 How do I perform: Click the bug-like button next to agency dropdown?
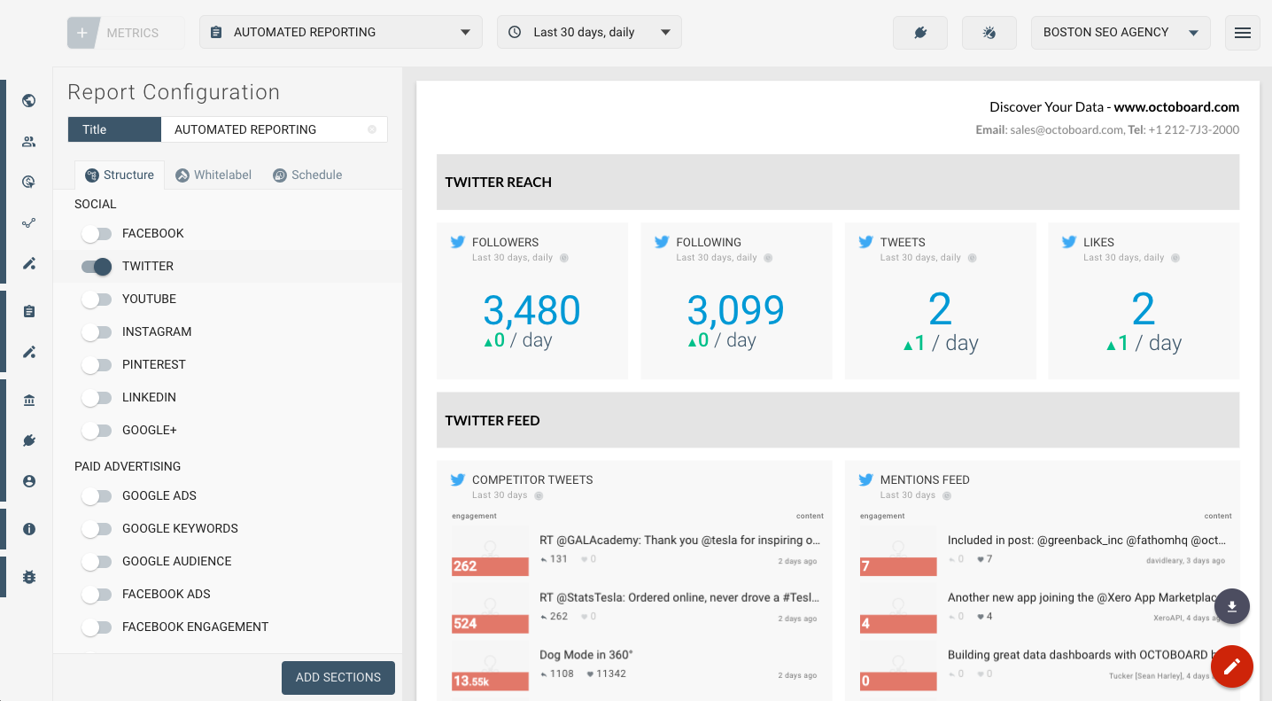pos(989,33)
